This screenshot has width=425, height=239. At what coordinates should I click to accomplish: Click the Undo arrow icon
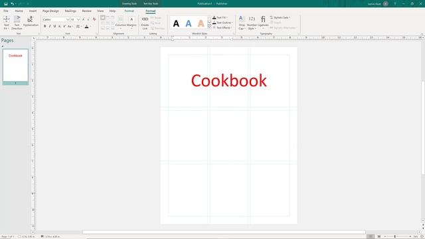click(x=12, y=4)
